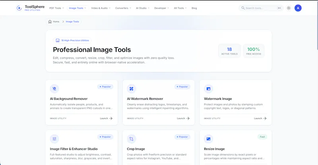This screenshot has width=318, height=165.
Task: Click the search shortcut key hint
Action: (279, 8)
